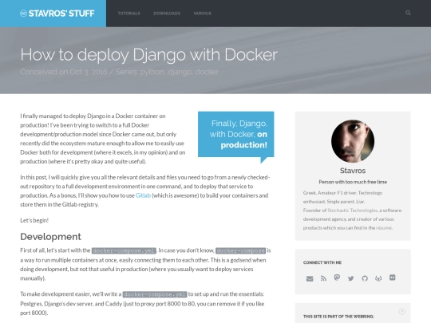Click Stavros' circular profile photo

pos(353,141)
